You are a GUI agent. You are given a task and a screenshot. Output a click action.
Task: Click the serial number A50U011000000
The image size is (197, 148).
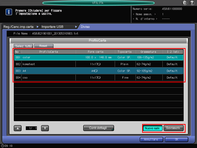point(172,9)
